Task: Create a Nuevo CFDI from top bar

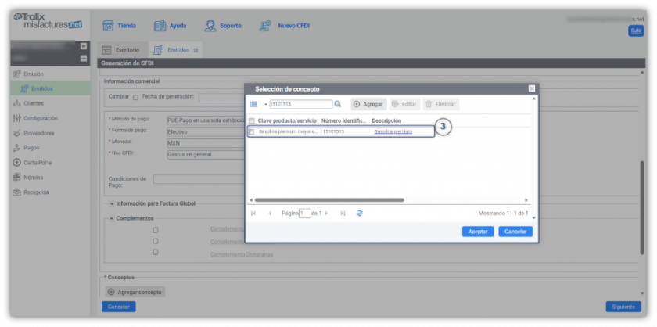Action: click(268, 26)
